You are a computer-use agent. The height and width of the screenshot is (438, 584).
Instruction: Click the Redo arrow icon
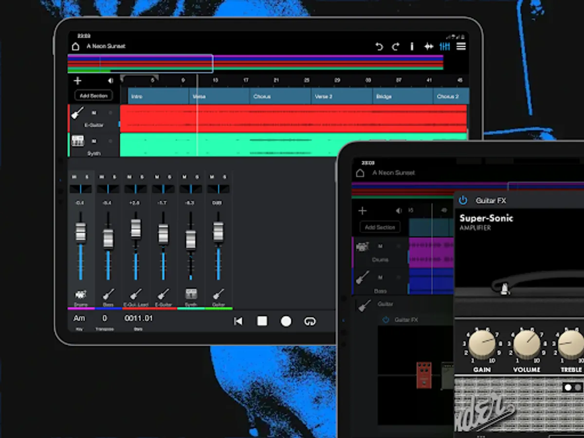(x=395, y=46)
